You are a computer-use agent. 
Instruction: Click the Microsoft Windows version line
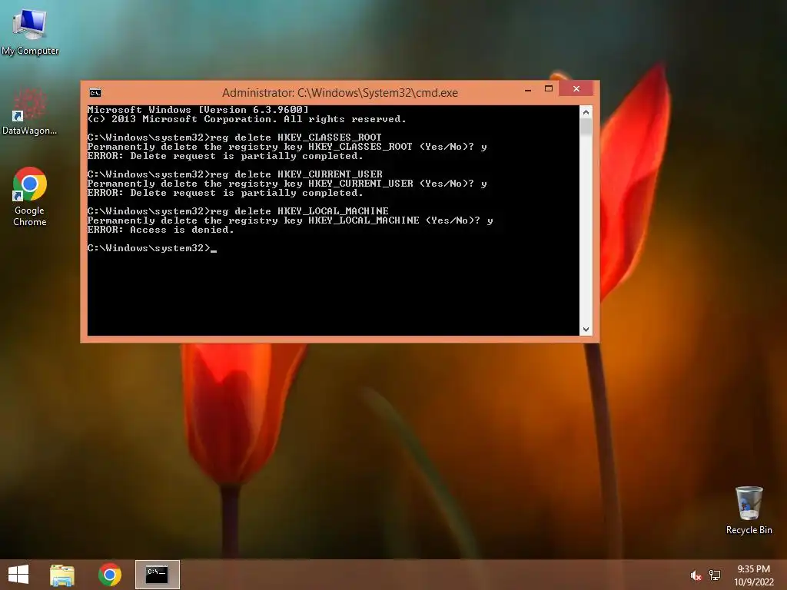198,110
